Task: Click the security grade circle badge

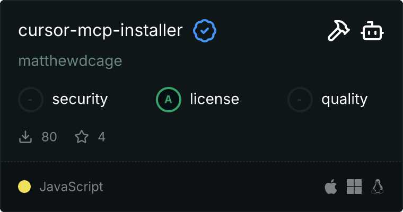Action: (x=31, y=99)
